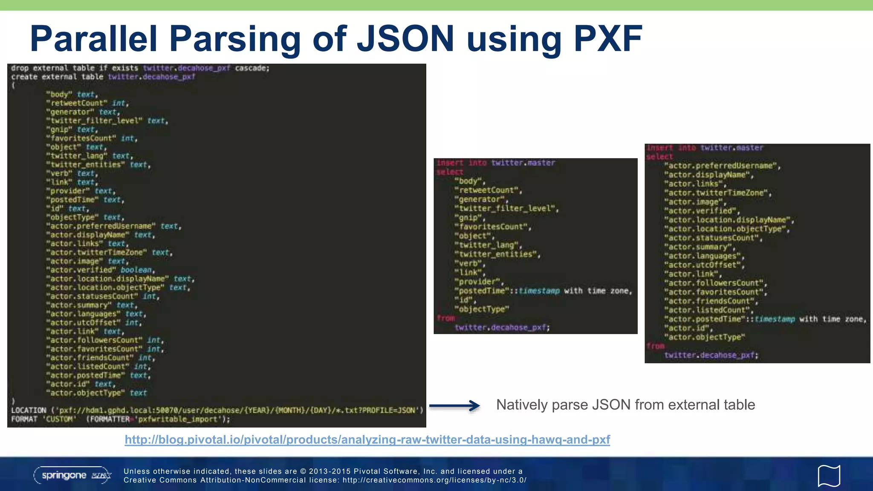Open the middle insert into twitter.master code image
873x491 pixels.
535,246
